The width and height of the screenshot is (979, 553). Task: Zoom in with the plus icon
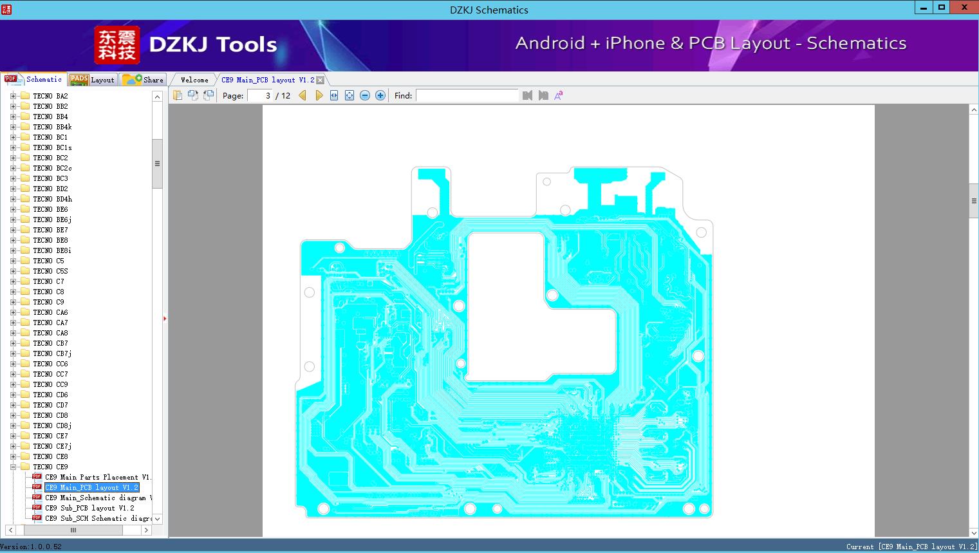pyautogui.click(x=380, y=95)
